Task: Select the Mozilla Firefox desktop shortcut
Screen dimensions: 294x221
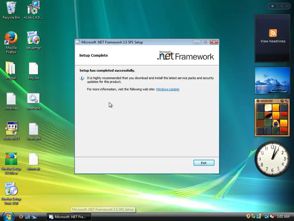Action: 11,43
